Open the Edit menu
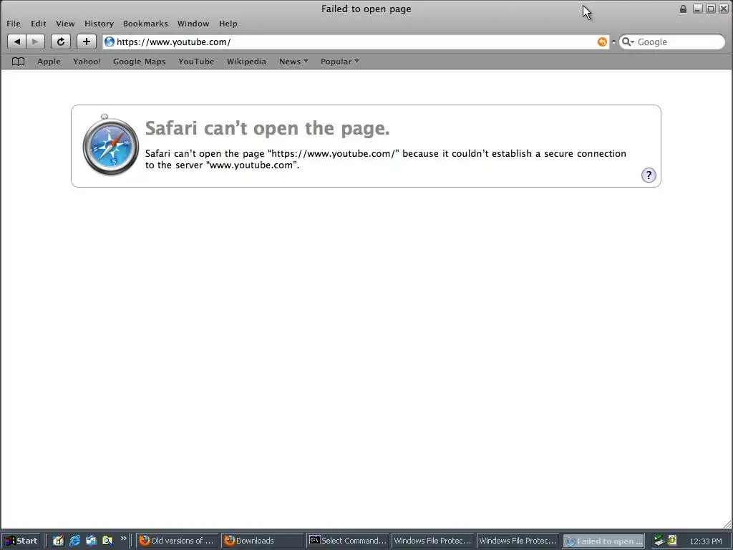Screen dimensions: 733x550 pyautogui.click(x=39, y=24)
